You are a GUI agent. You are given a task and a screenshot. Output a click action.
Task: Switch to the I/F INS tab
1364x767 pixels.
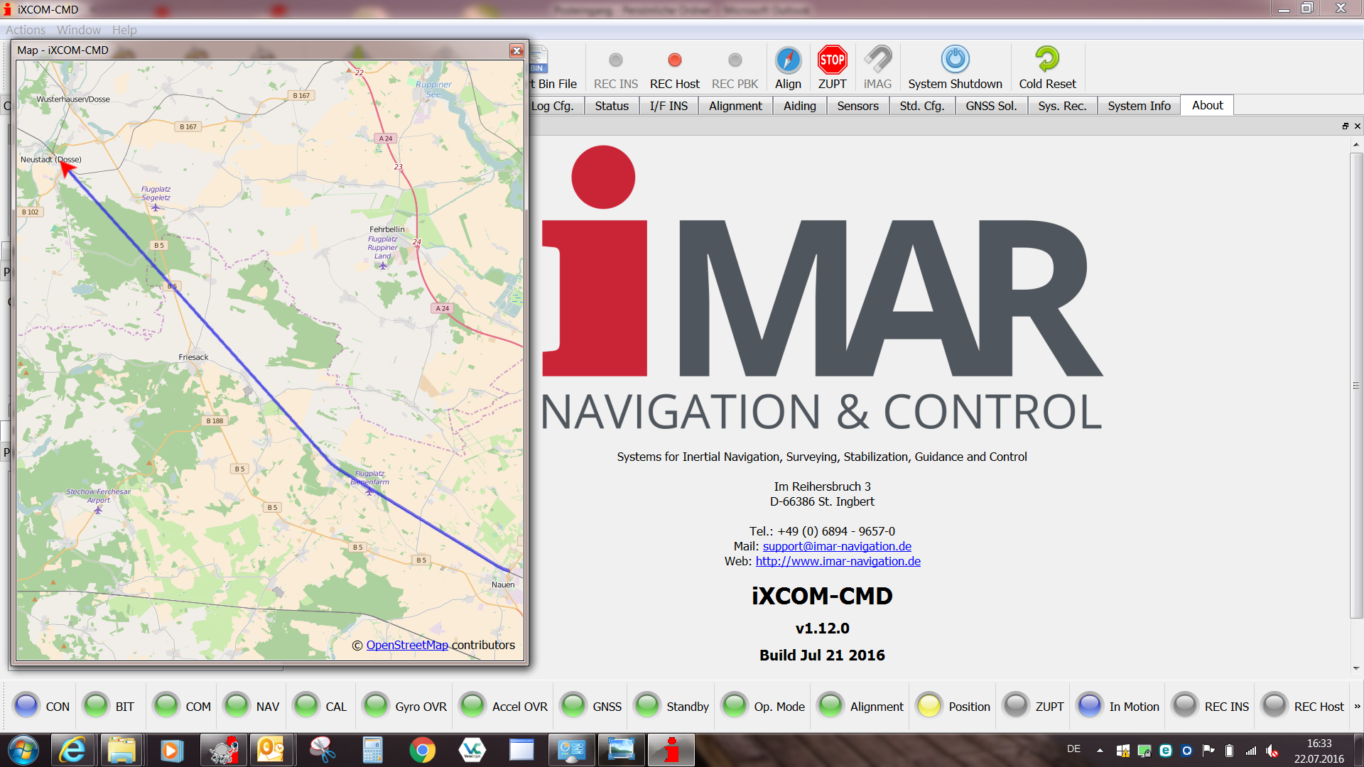tap(669, 106)
